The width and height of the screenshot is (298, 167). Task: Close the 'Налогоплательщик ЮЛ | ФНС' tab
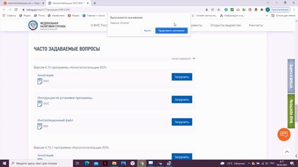click(88, 3)
